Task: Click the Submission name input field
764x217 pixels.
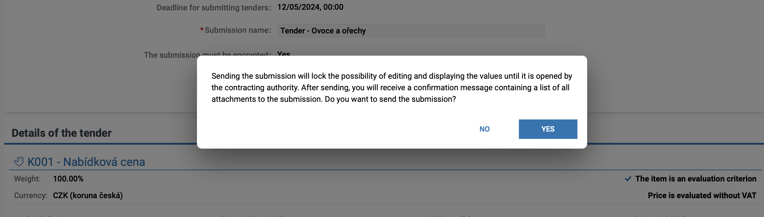Action: point(410,31)
